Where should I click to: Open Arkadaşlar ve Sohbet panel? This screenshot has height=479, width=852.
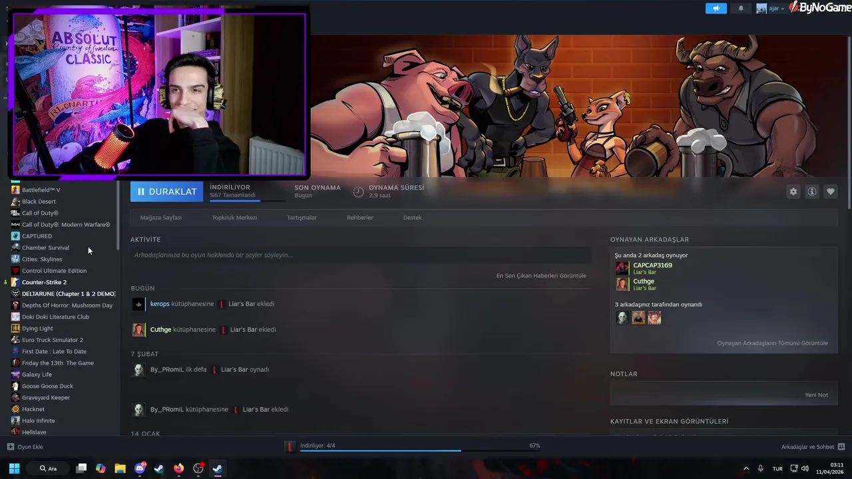813,447
